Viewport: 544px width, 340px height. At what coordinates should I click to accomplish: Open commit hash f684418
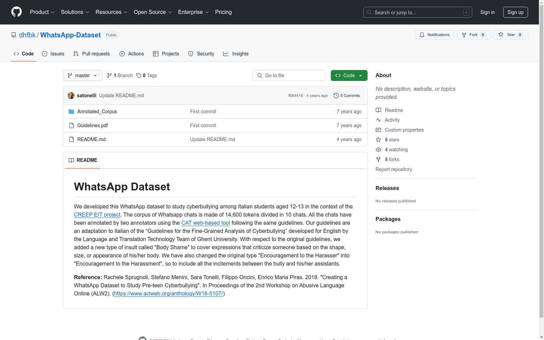coord(295,96)
